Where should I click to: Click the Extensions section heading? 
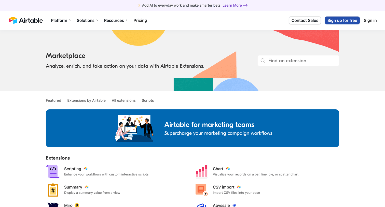[x=58, y=158]
